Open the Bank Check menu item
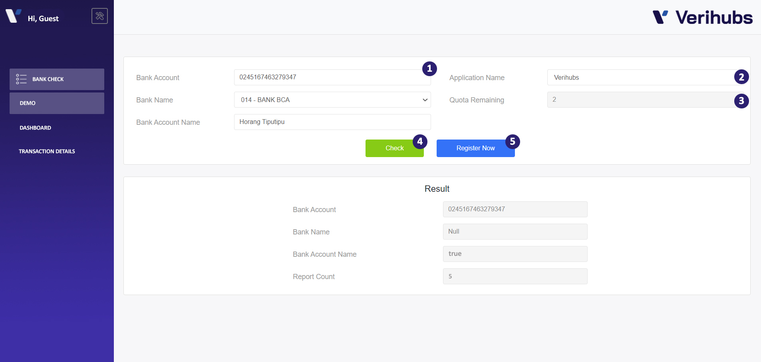Screen dimensions: 761x362 point(57,79)
